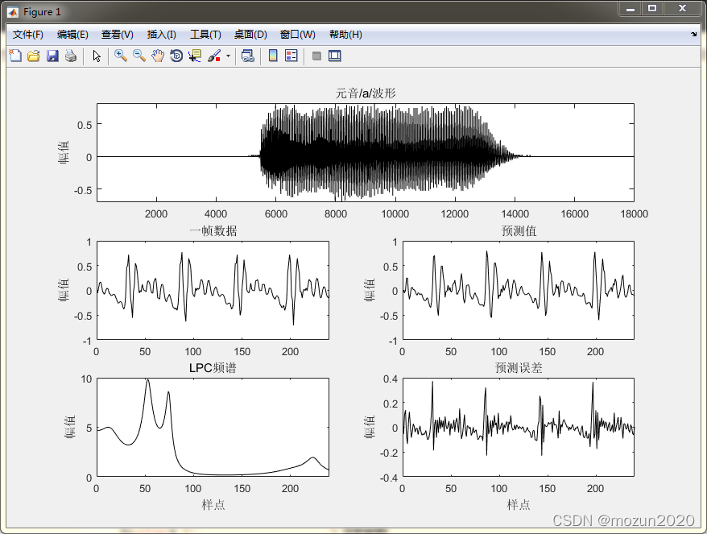Select the Edit Plot arrow tool

(97, 56)
